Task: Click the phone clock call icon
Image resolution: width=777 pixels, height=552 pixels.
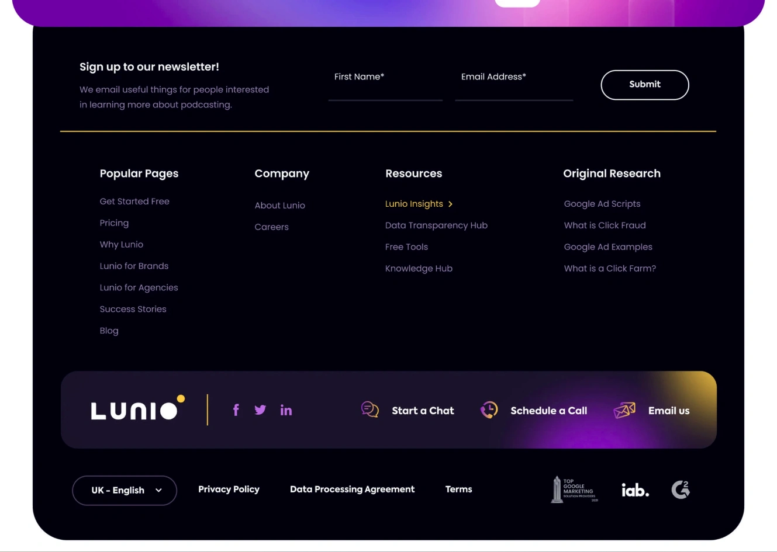Action: [489, 409]
